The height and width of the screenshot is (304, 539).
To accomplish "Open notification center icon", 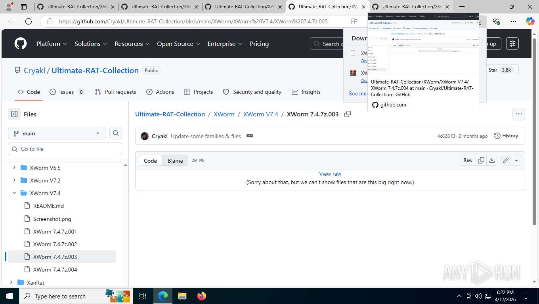I will [x=526, y=296].
